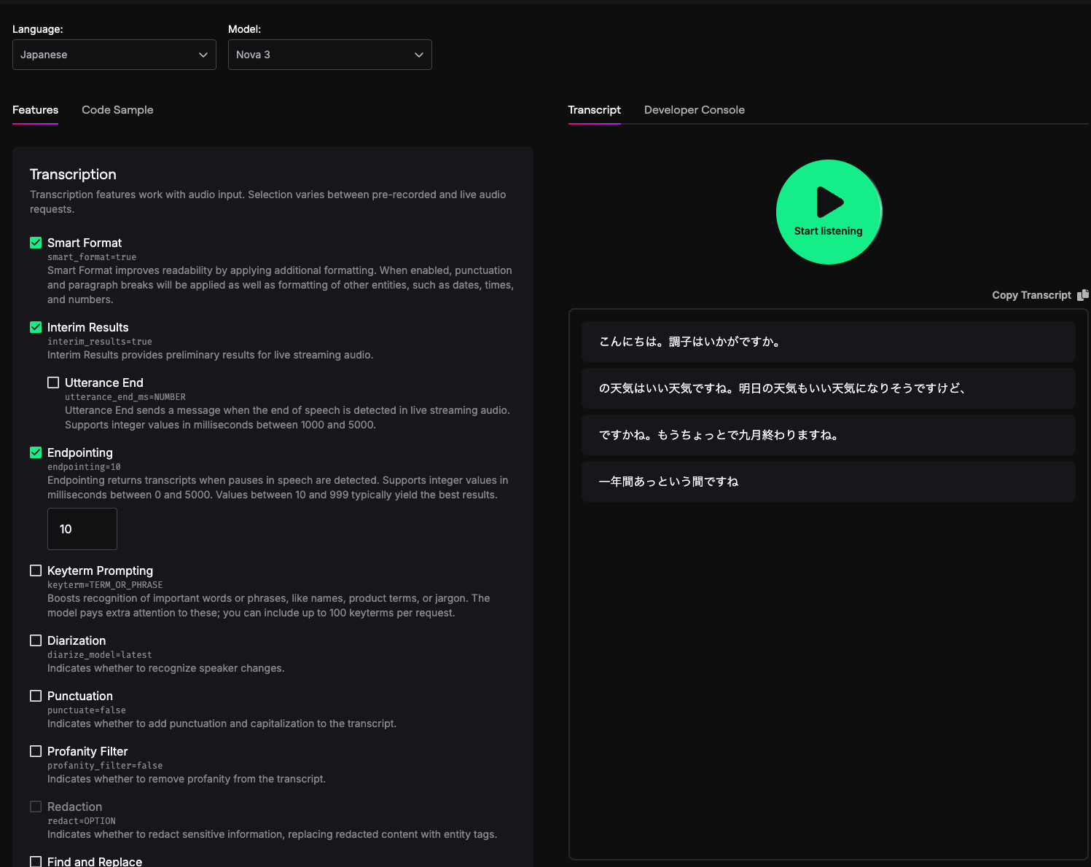Image resolution: width=1091 pixels, height=867 pixels.
Task: Click the smart_format=true parameter text
Action: click(92, 257)
